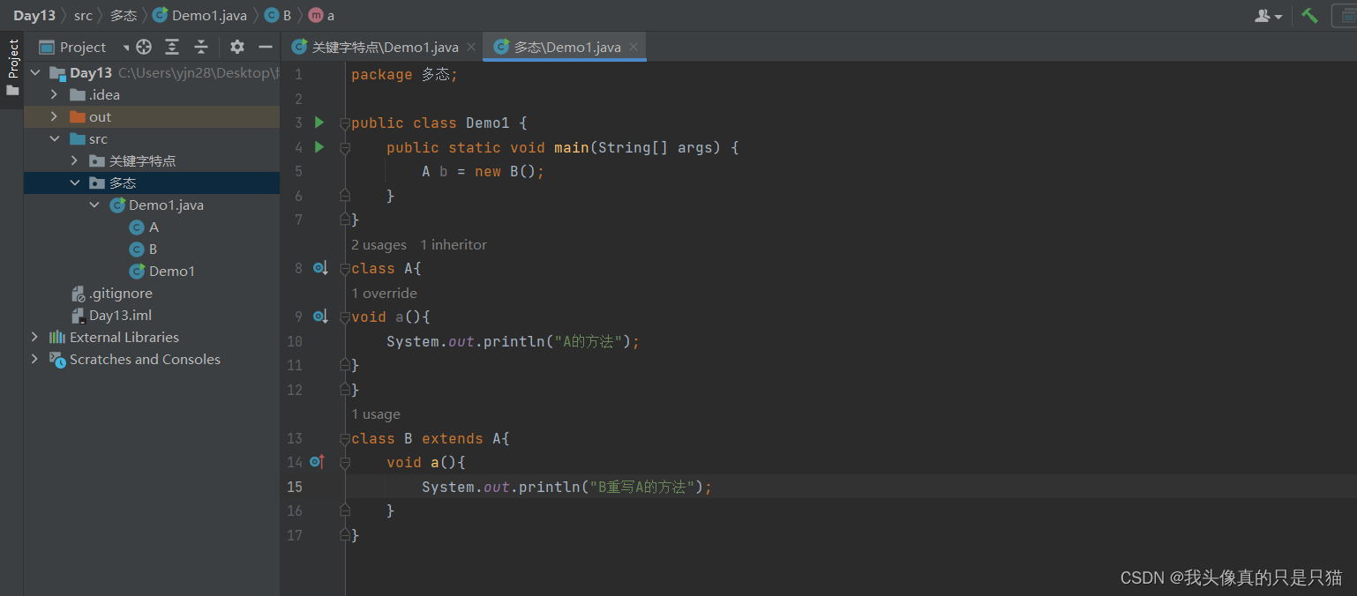Click the run arrow beside class Demo1
This screenshot has height=596, width=1357.
click(x=319, y=123)
